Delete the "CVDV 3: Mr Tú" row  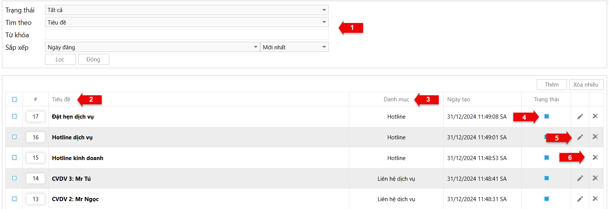click(595, 178)
